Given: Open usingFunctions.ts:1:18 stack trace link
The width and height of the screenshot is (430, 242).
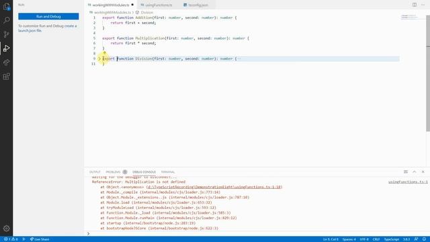Looking at the screenshot, I should (214, 187).
